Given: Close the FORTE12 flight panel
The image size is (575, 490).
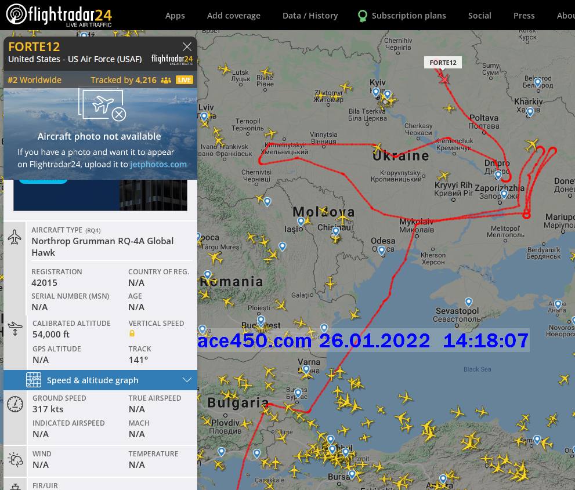Looking at the screenshot, I should click(x=187, y=47).
